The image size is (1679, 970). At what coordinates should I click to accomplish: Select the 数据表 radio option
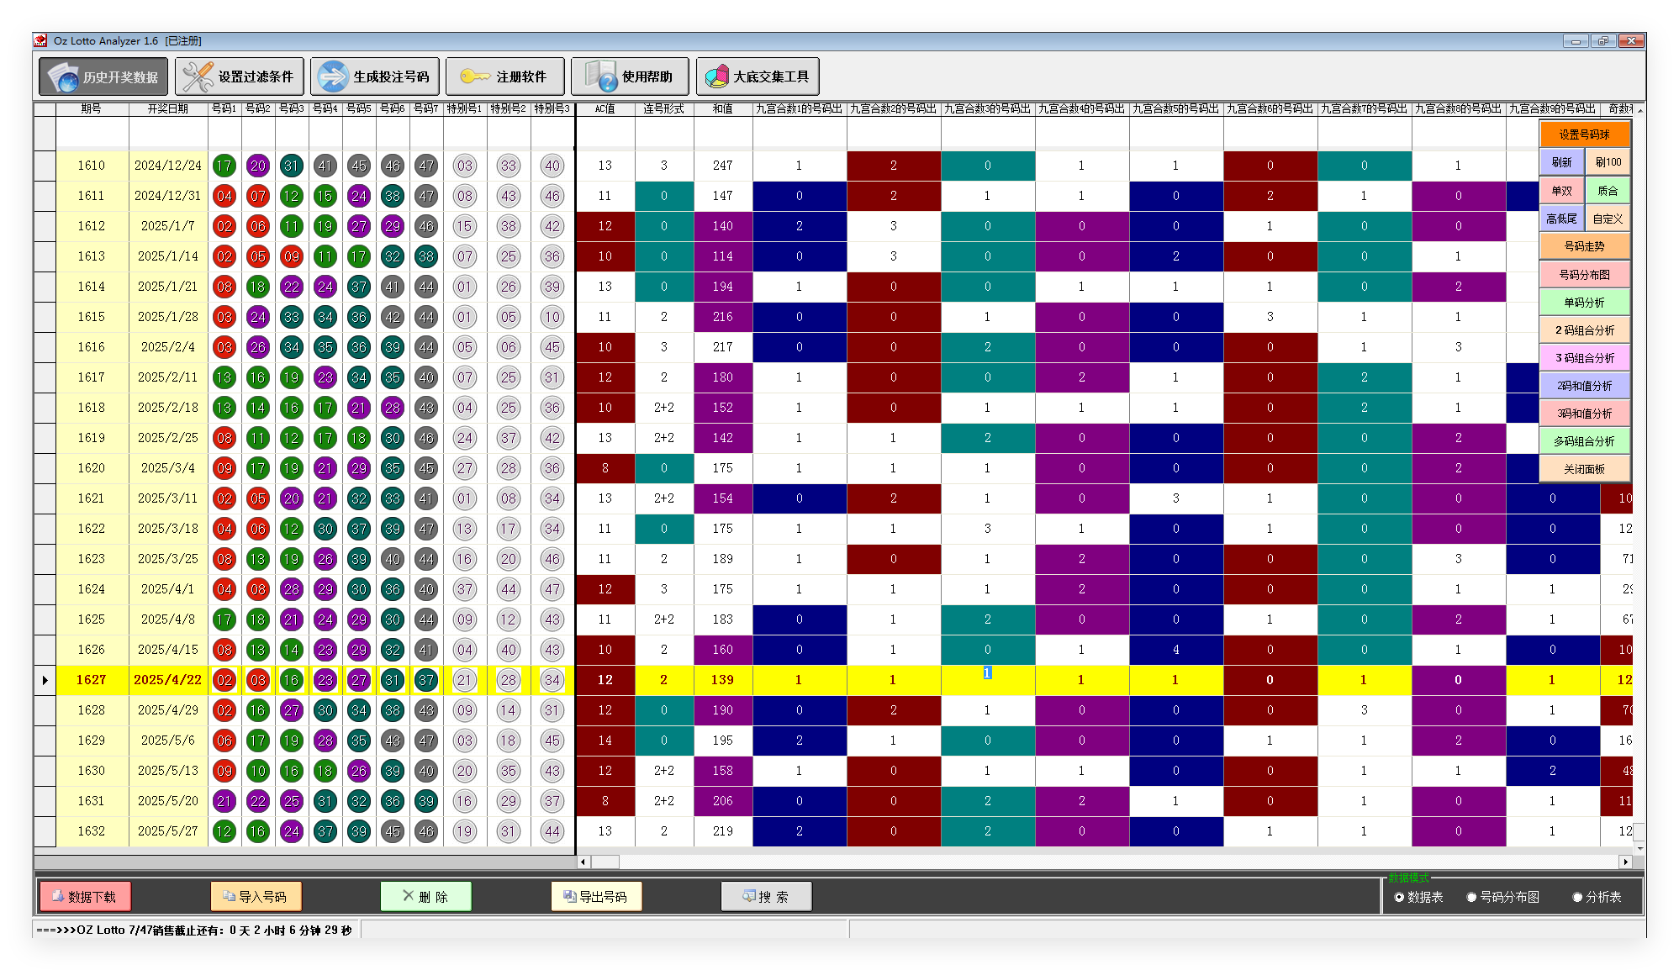[1399, 897]
